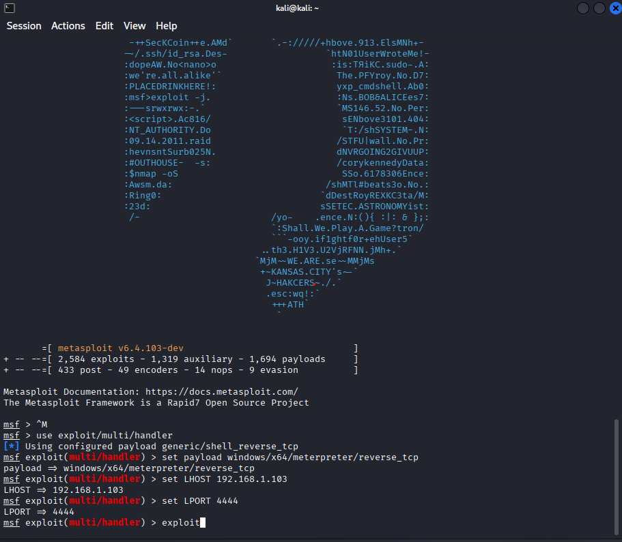
Task: Open the Actions menu
Action: (x=68, y=26)
